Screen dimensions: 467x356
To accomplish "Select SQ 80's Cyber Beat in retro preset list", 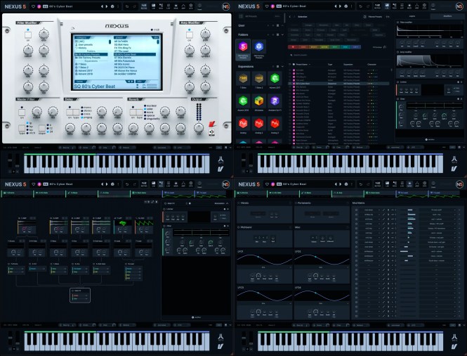I will [x=135, y=55].
